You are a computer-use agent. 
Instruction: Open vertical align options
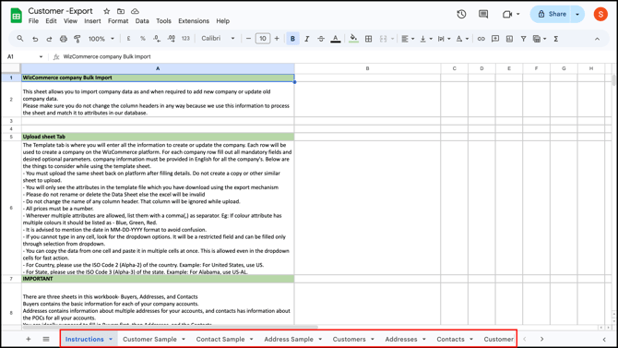425,39
